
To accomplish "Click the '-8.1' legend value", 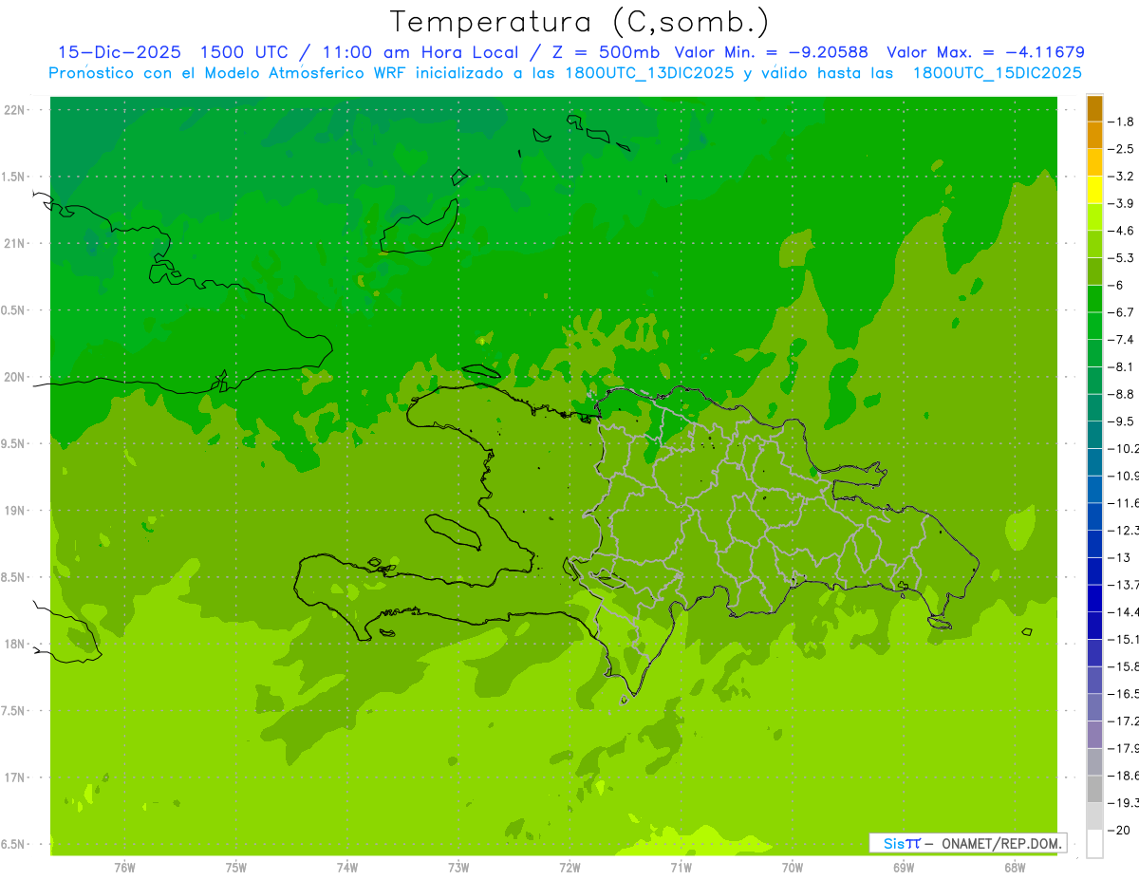I will coord(1122,367).
